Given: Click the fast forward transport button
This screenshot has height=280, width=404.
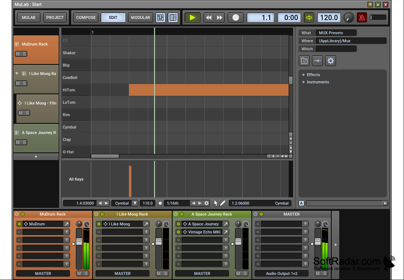Looking at the screenshot, I should coord(220,17).
